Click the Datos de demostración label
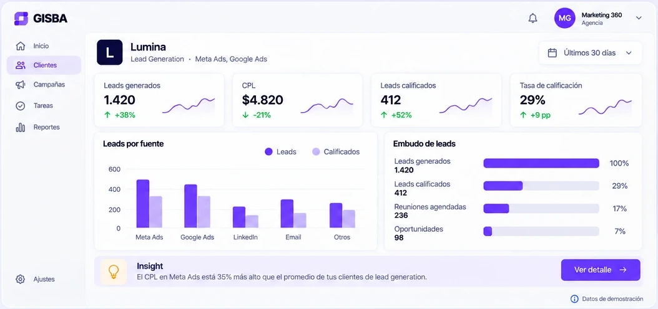 [612, 299]
